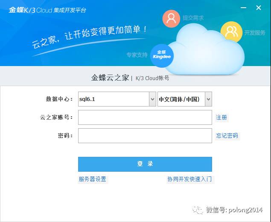Minimize the login window
Screen dimensions: 271x222
pyautogui.click(x=243, y=8)
